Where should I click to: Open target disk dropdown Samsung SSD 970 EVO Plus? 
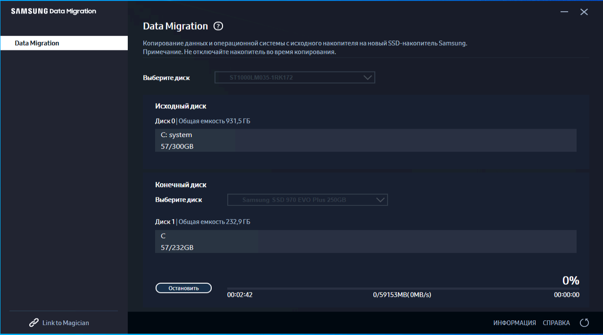click(307, 200)
